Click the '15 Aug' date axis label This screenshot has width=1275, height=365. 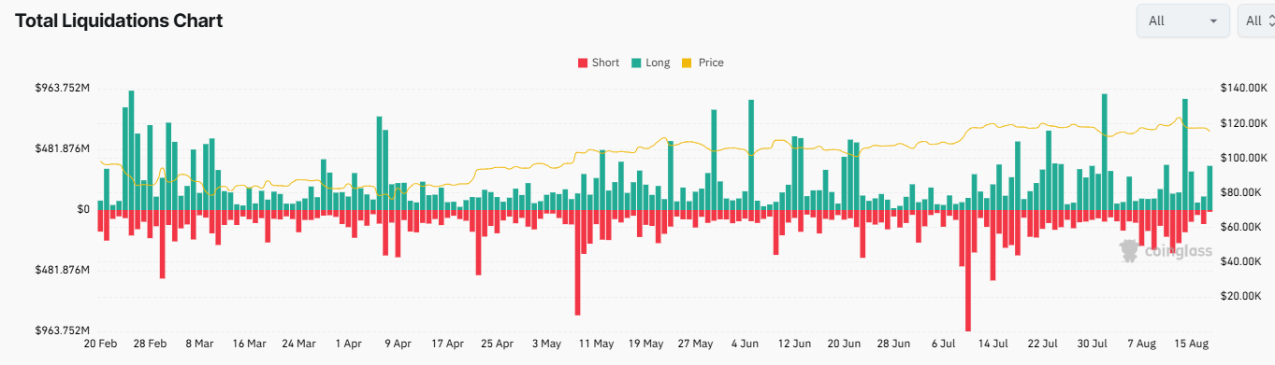point(1192,344)
